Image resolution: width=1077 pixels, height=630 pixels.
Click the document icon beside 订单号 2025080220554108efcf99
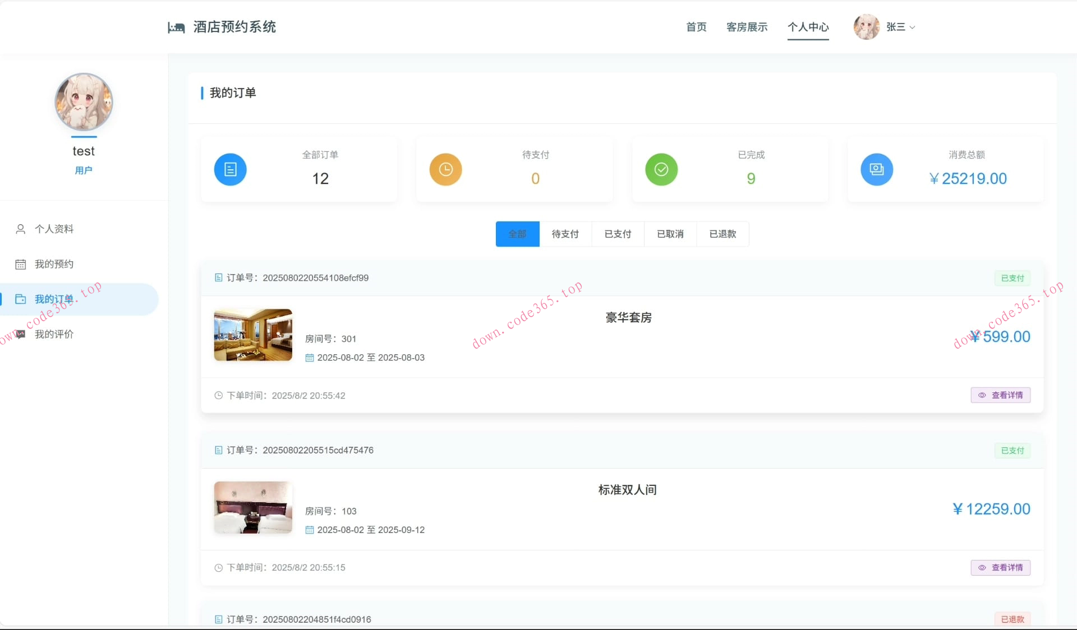tap(218, 277)
